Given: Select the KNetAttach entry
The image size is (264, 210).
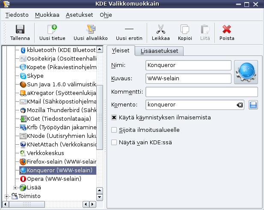Looking at the screenshot, I should coord(58,145).
